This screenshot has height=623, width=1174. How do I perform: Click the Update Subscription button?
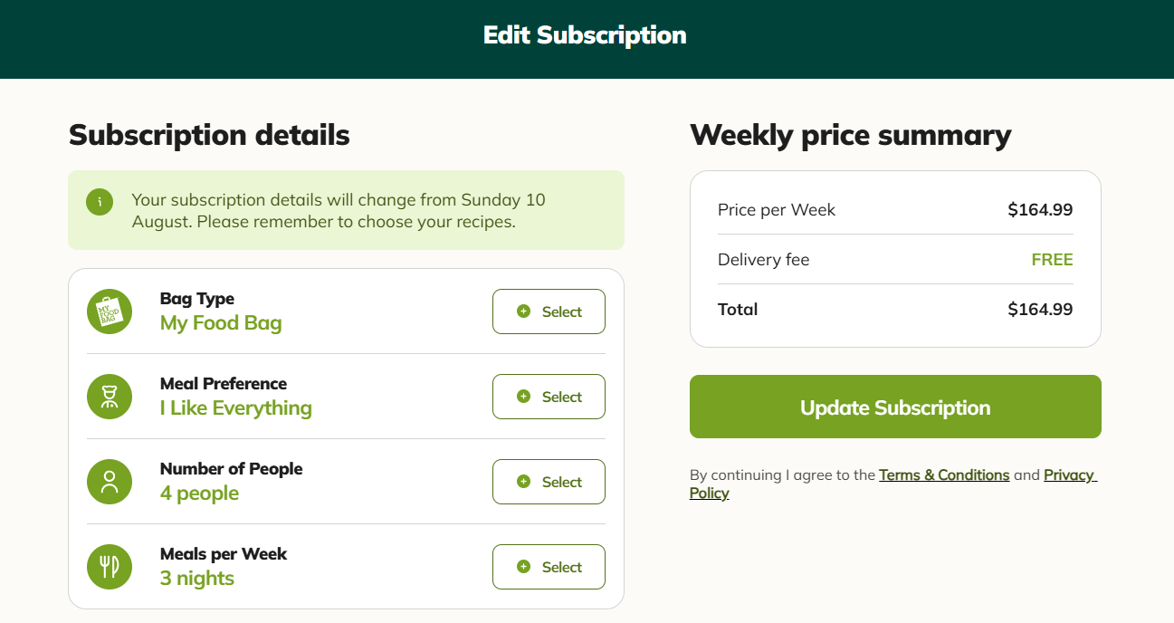pos(895,407)
